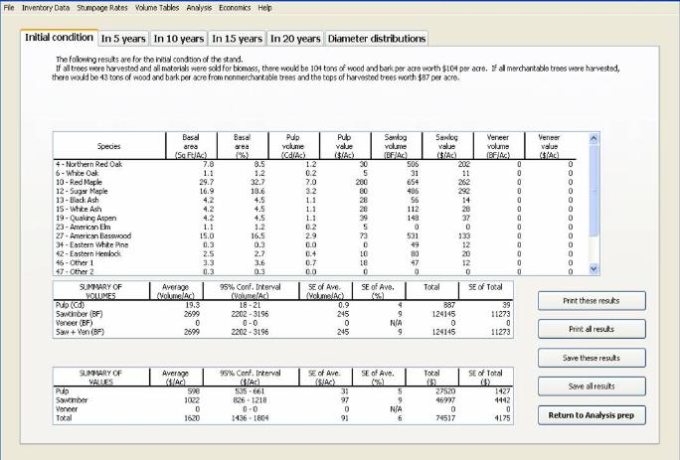The image size is (680, 460).
Task: Select the Initial condition tab
Action: (x=59, y=38)
